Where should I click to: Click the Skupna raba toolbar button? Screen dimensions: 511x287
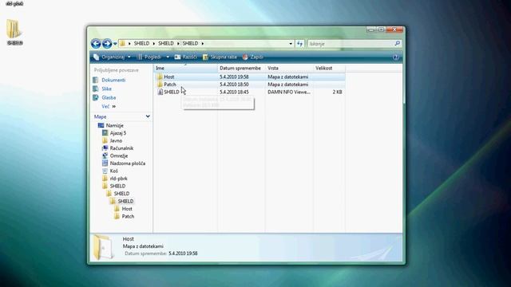pos(220,57)
